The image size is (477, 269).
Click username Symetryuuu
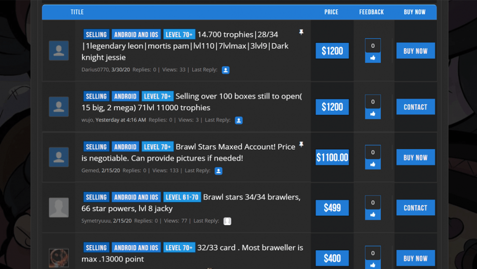tap(96, 221)
